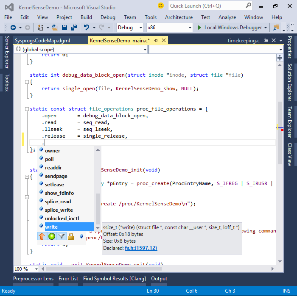Switch to the SysprogsCodeMap.dgml tab
This screenshot has height=296, width=297.
[42, 41]
